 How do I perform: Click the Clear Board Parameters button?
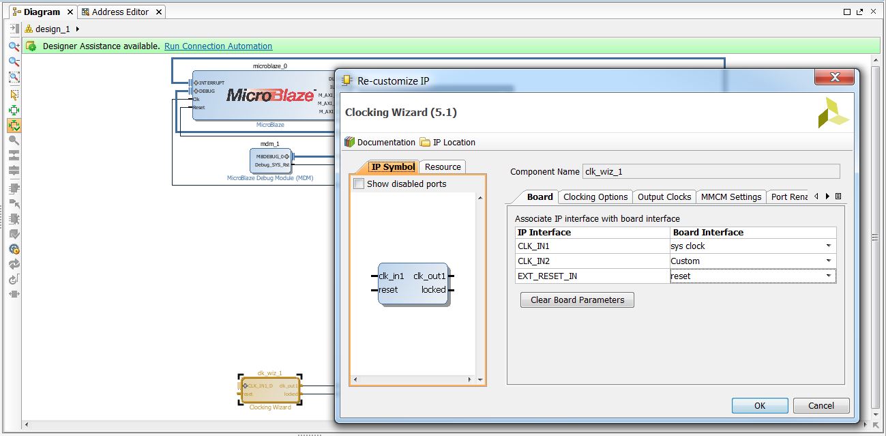click(x=577, y=300)
